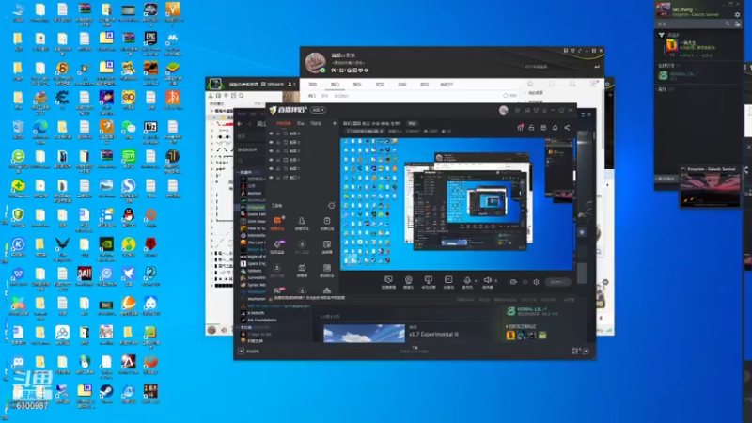Switch to the first scene tab in streaming app

[284, 123]
